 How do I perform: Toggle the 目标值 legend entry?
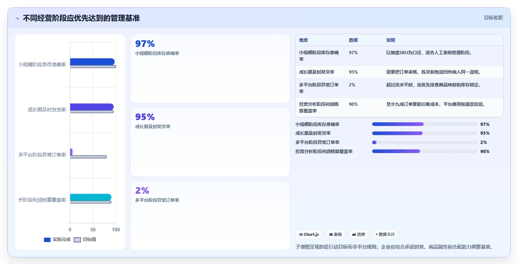[x=85, y=239]
